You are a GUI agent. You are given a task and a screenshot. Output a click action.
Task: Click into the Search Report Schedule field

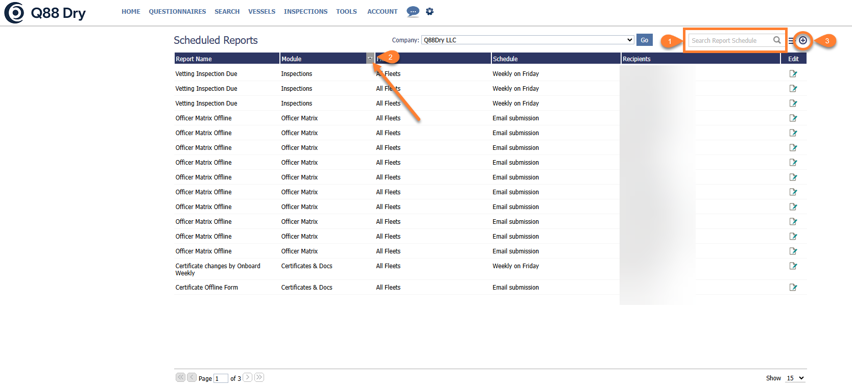pyautogui.click(x=729, y=41)
